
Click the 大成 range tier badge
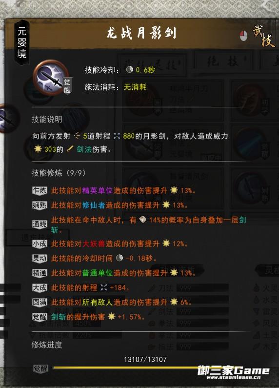[x=40, y=287]
